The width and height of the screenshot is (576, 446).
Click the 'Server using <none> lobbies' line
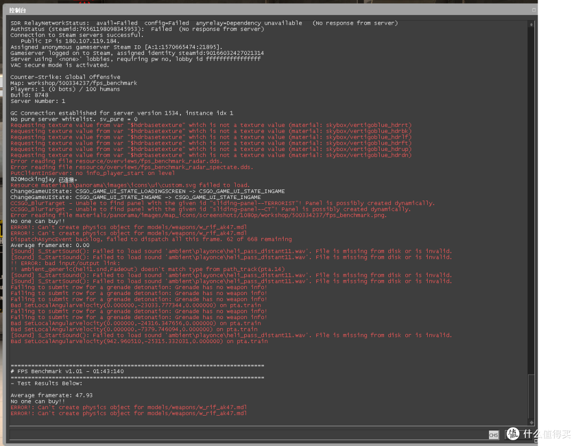coord(135,59)
